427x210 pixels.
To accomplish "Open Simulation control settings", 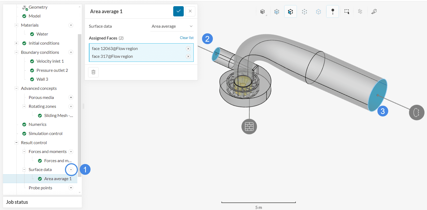I will click(46, 134).
